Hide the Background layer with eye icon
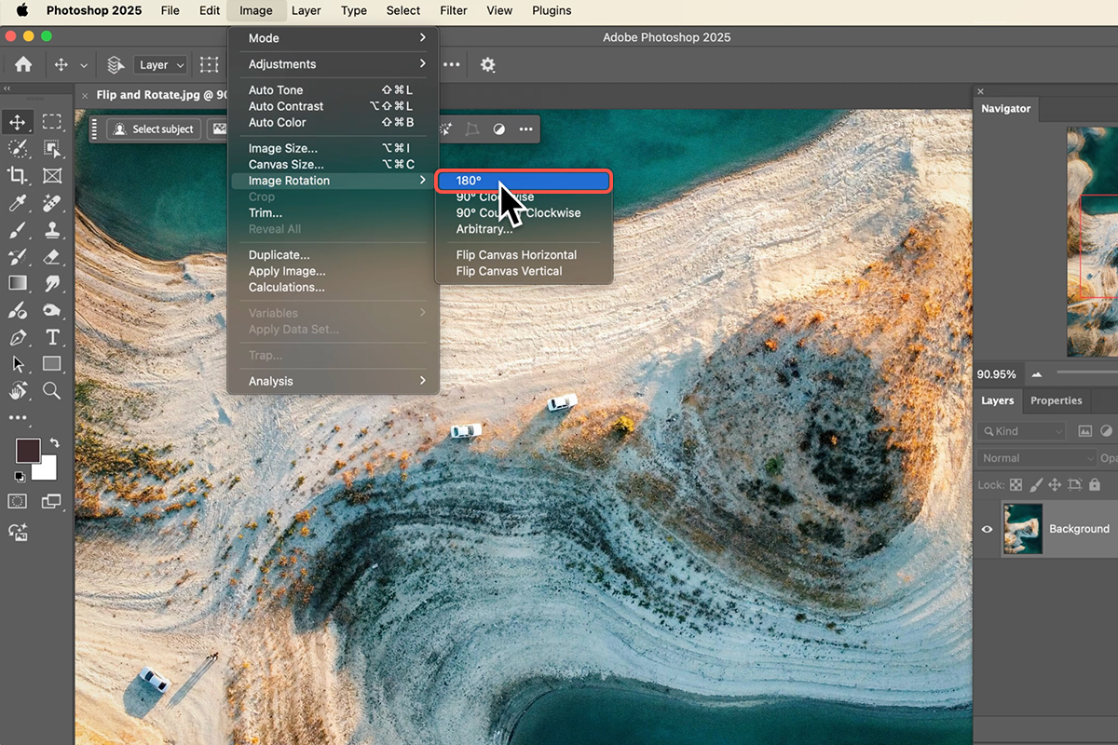 point(987,529)
